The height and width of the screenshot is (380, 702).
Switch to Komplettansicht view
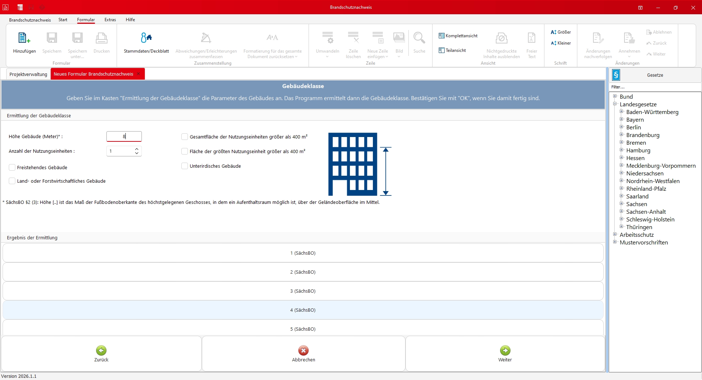tap(458, 36)
